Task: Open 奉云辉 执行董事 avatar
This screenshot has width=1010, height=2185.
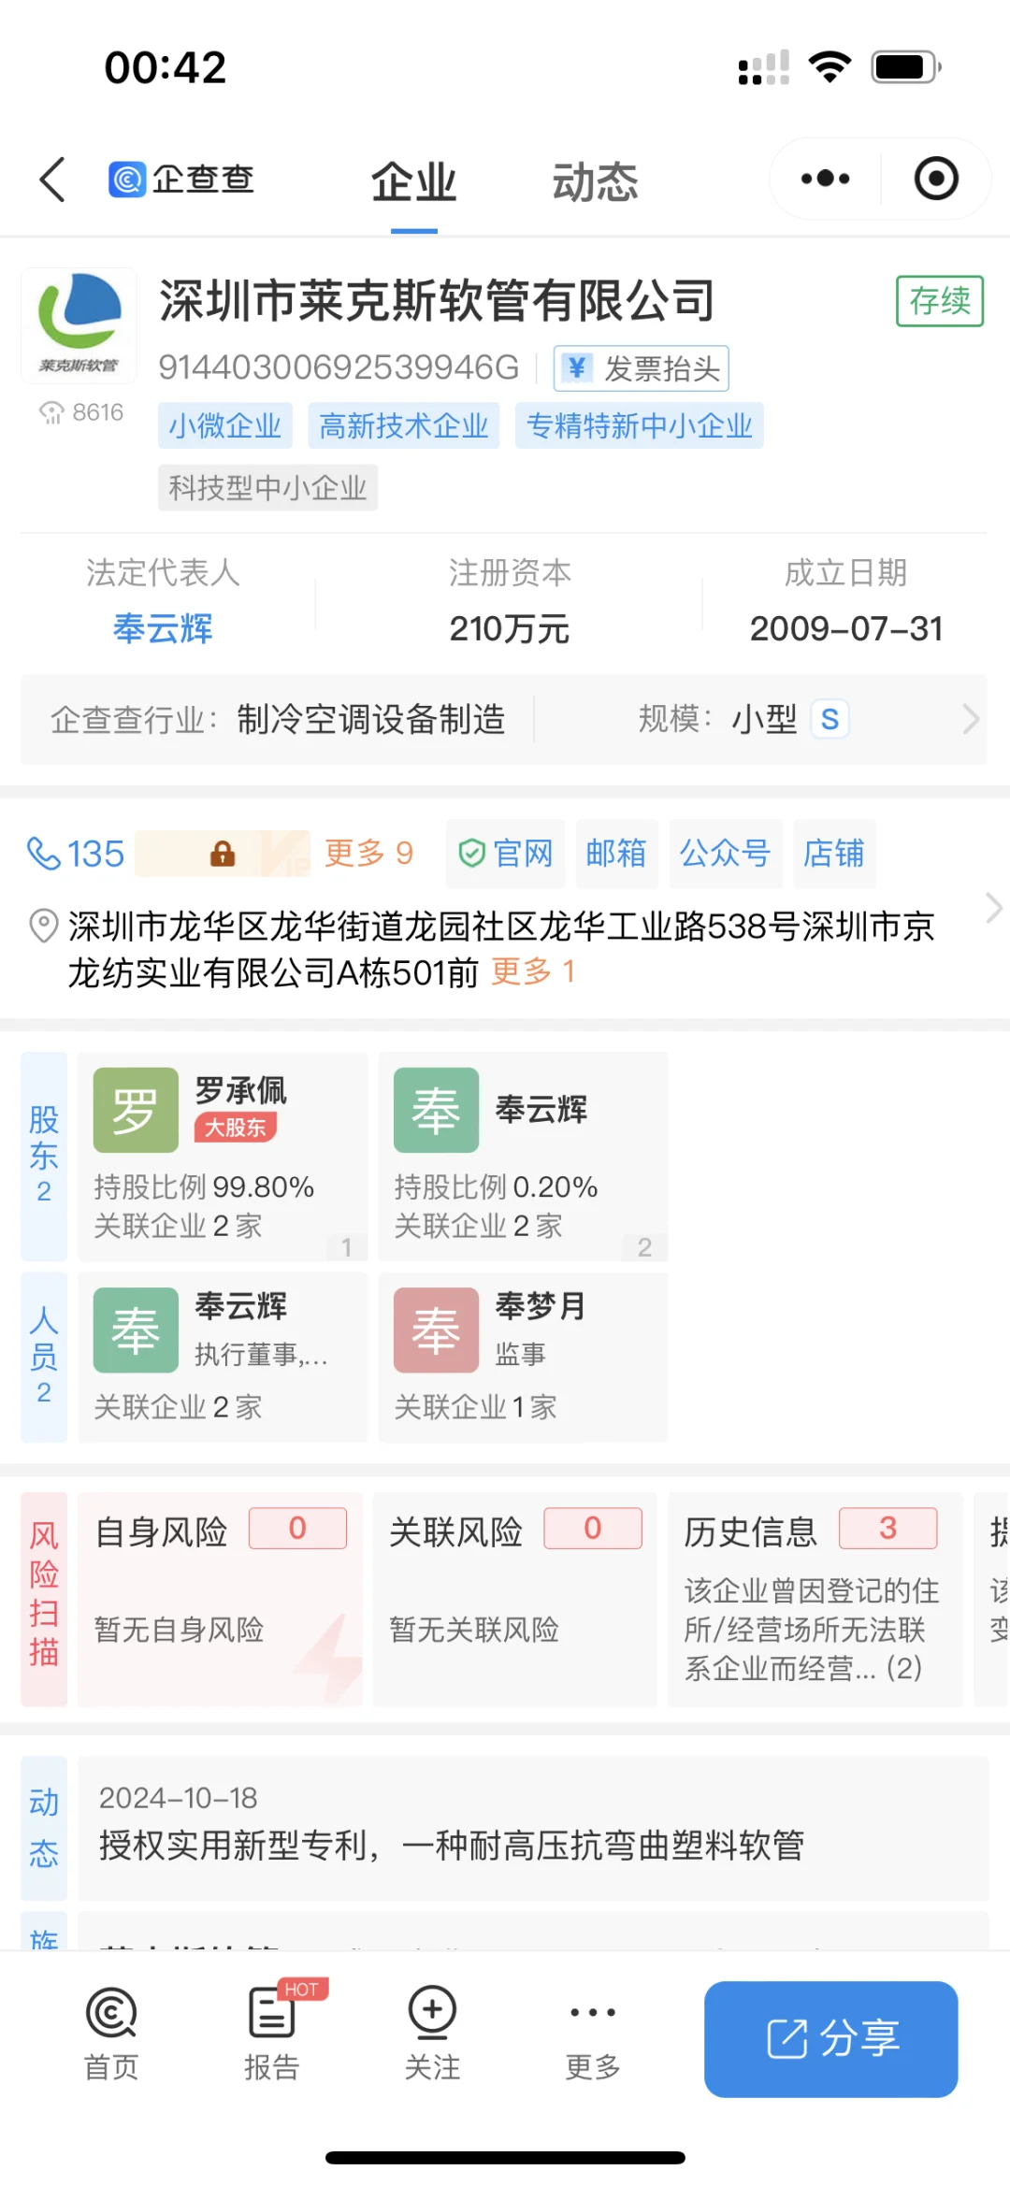Action: tap(136, 1330)
